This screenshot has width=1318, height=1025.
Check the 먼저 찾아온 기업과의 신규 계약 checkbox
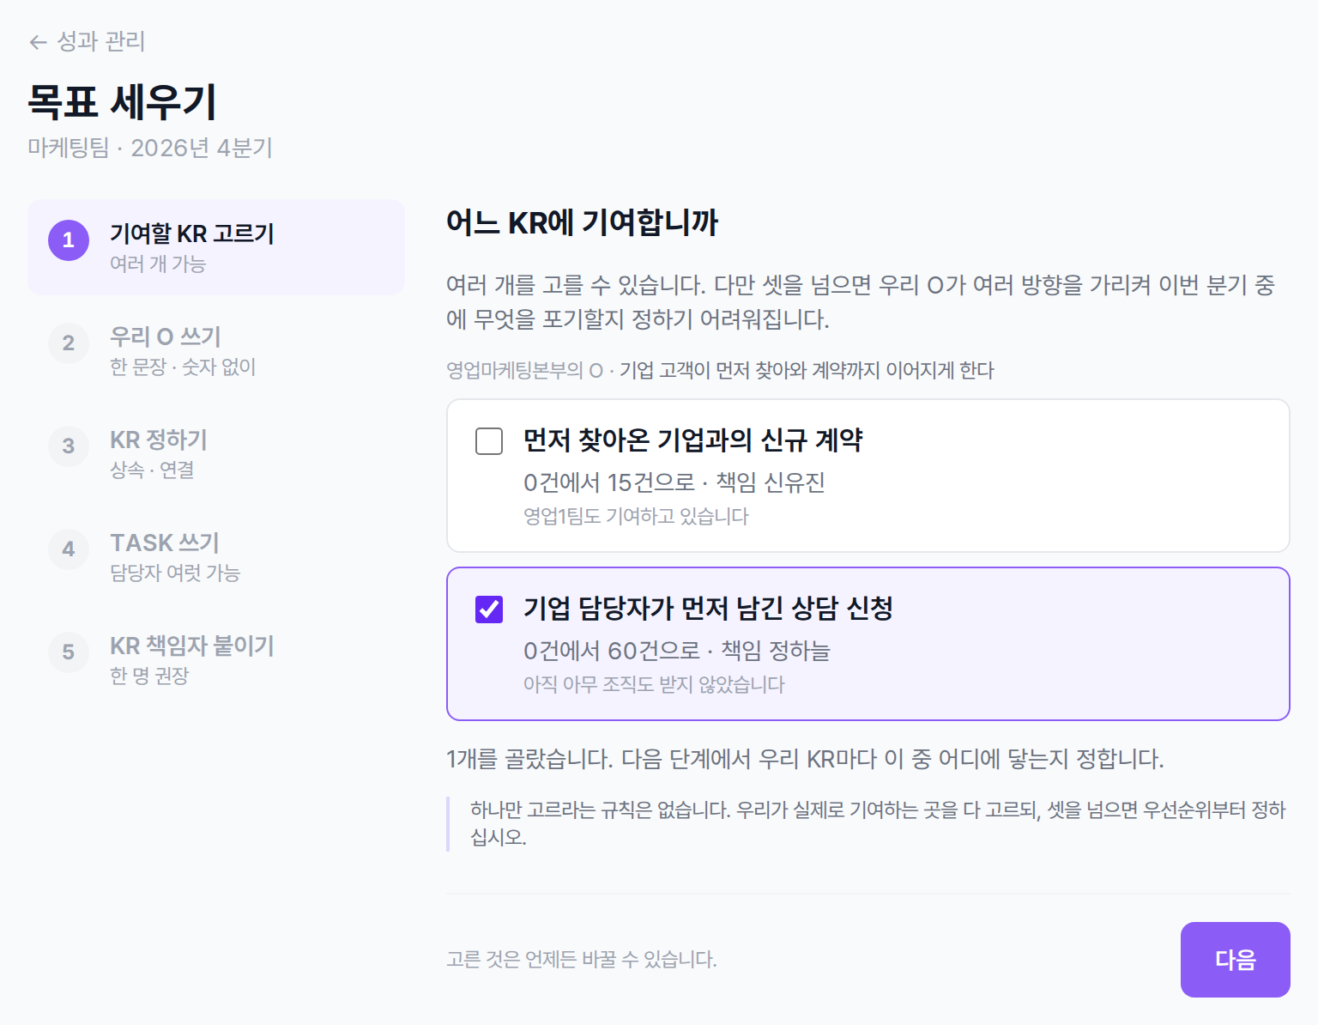pos(489,441)
